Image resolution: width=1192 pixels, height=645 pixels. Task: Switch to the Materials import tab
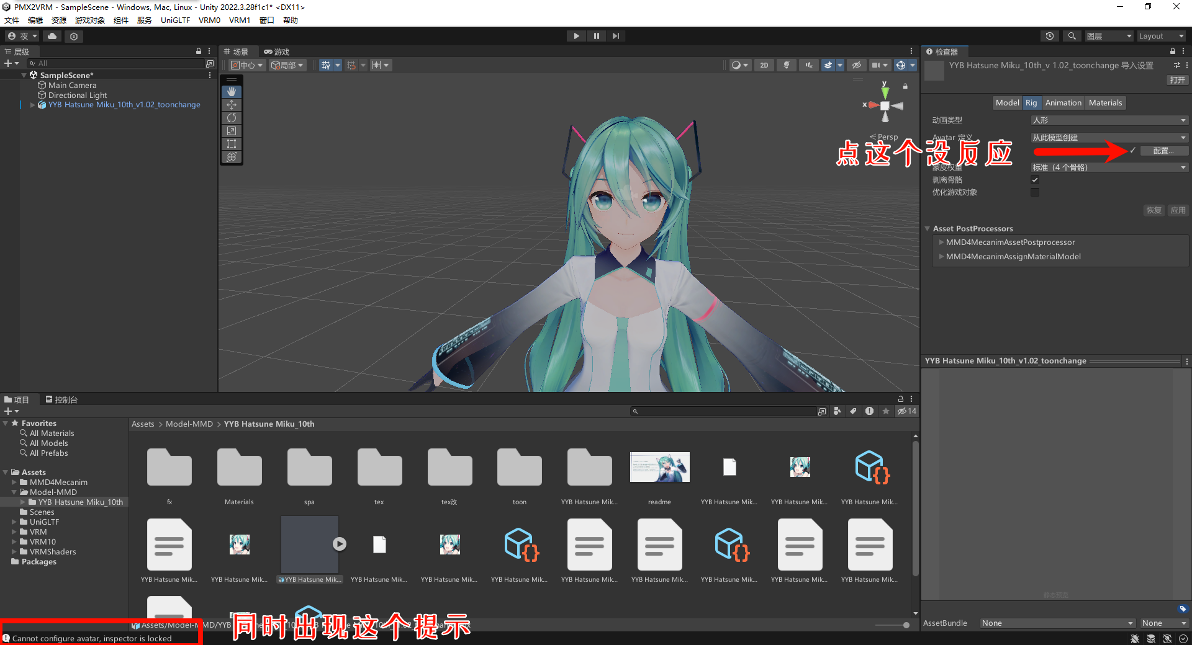(x=1105, y=103)
